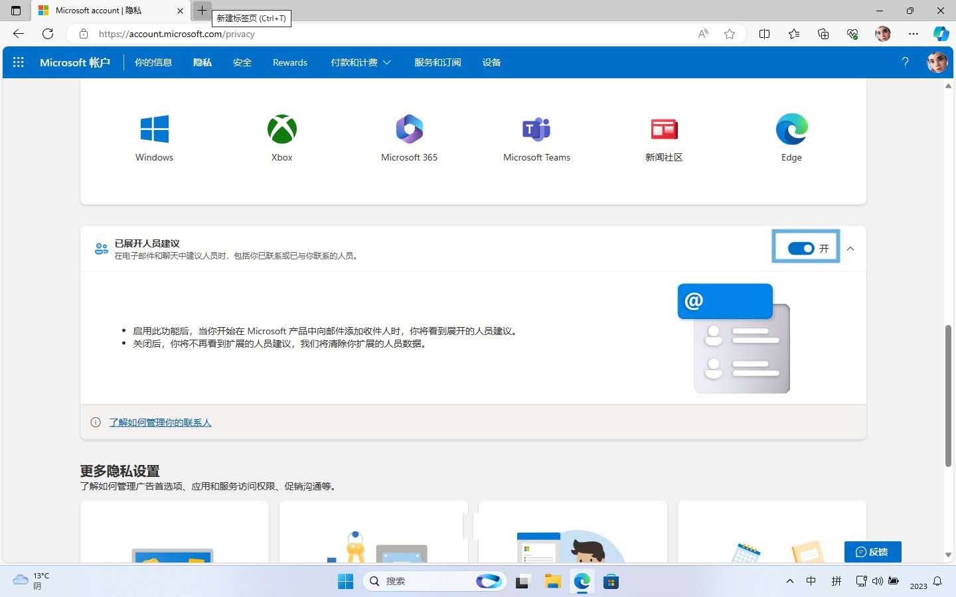Screen dimensions: 956x597
Task: Launch Microsoft Store from the taskbar
Action: [x=611, y=581]
